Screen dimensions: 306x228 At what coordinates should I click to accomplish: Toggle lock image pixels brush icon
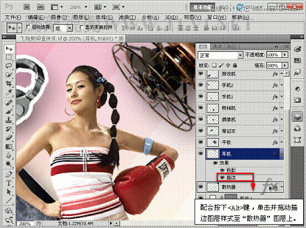pyautogui.click(x=221, y=65)
